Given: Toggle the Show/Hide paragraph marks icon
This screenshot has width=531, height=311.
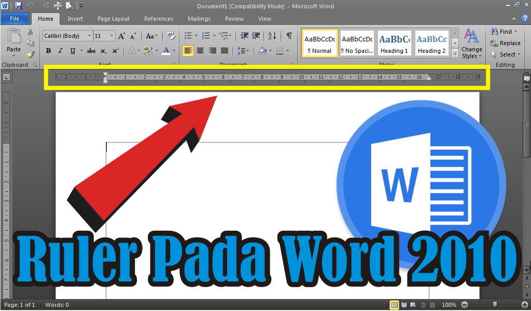Looking at the screenshot, I should [x=289, y=36].
